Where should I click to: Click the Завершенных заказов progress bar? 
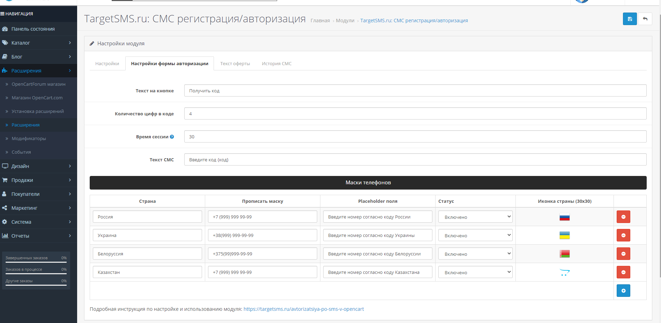[36, 262]
